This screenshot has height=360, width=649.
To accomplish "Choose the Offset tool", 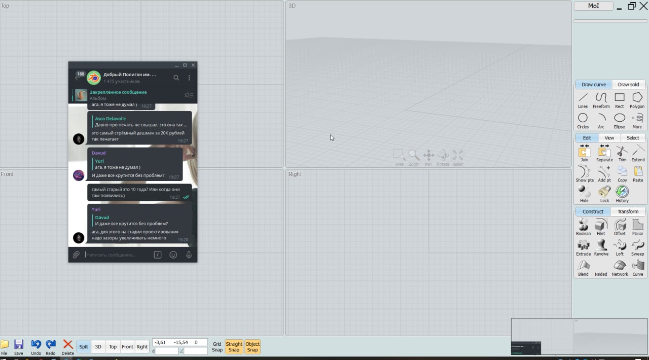I will [620, 227].
